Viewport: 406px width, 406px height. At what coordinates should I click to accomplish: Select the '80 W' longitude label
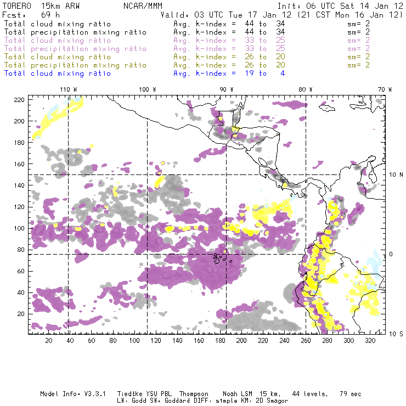pos(305,89)
